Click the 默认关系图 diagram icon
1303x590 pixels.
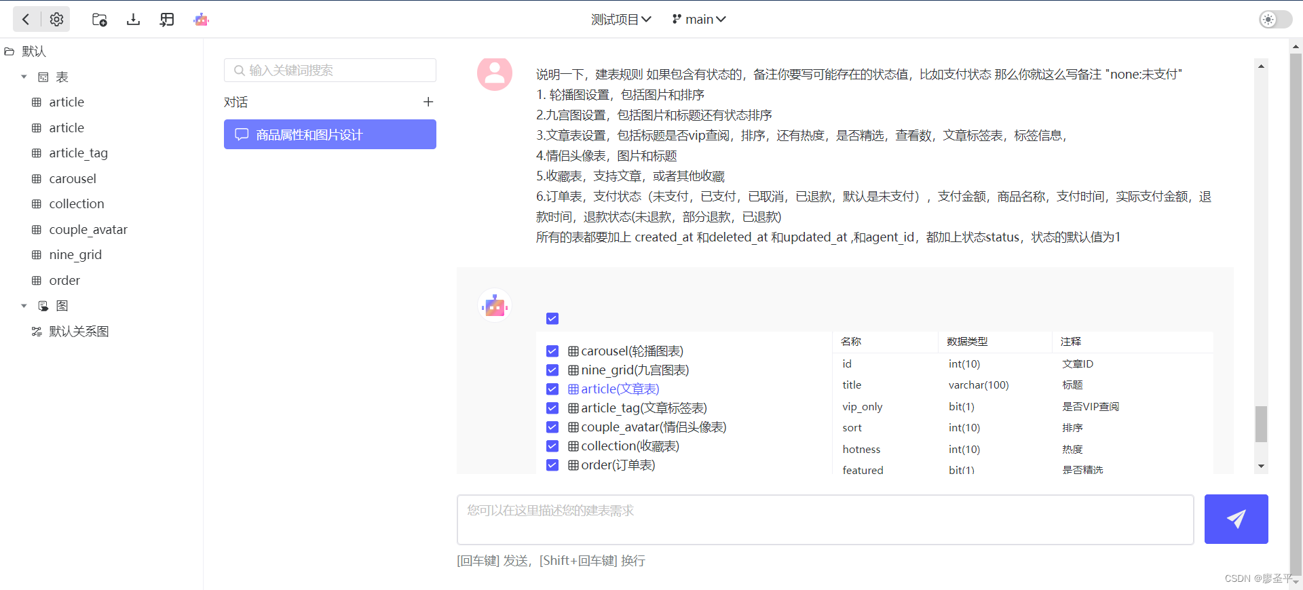coord(37,332)
